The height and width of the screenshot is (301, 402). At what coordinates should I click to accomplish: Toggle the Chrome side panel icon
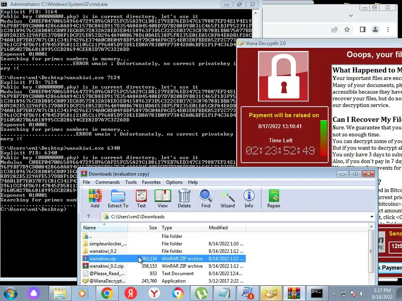362,29
